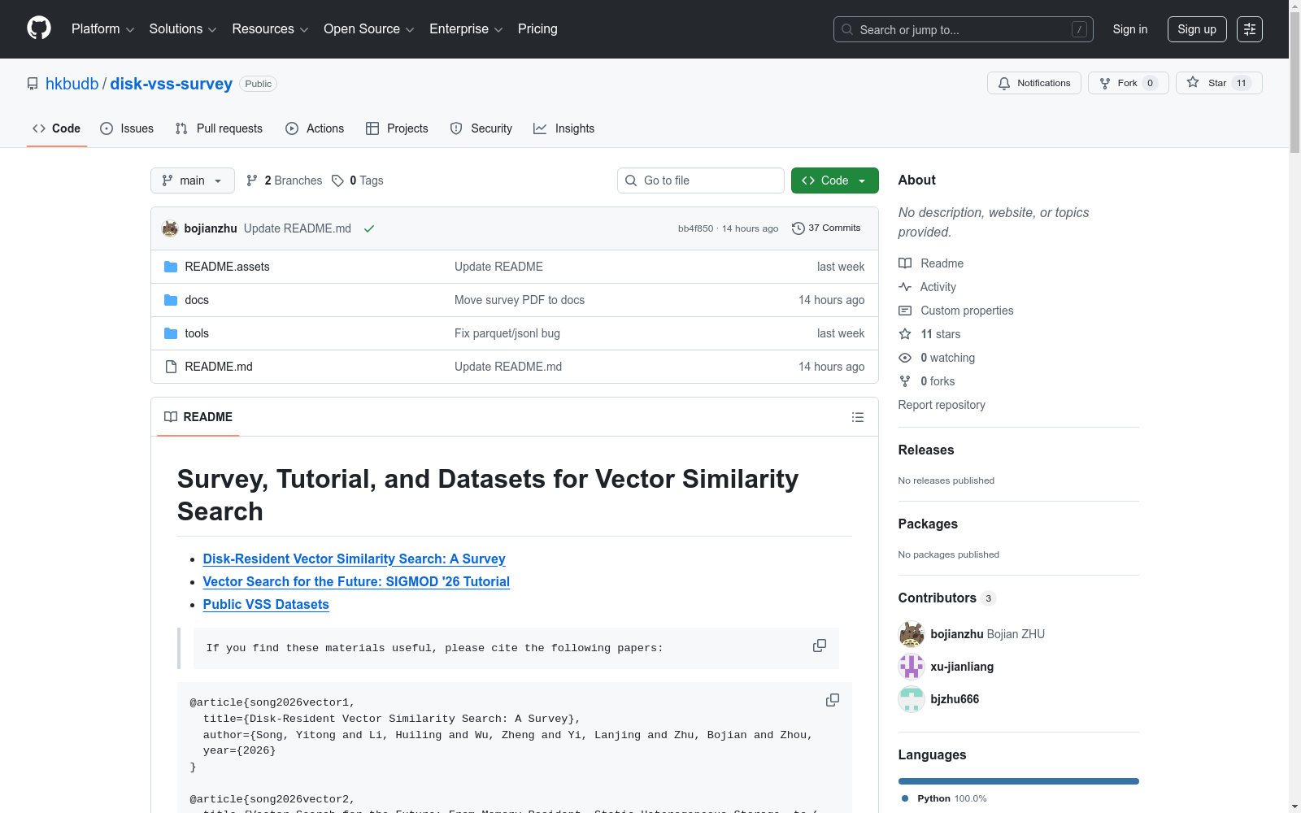Click the star icon to star repository

[x=1193, y=82]
